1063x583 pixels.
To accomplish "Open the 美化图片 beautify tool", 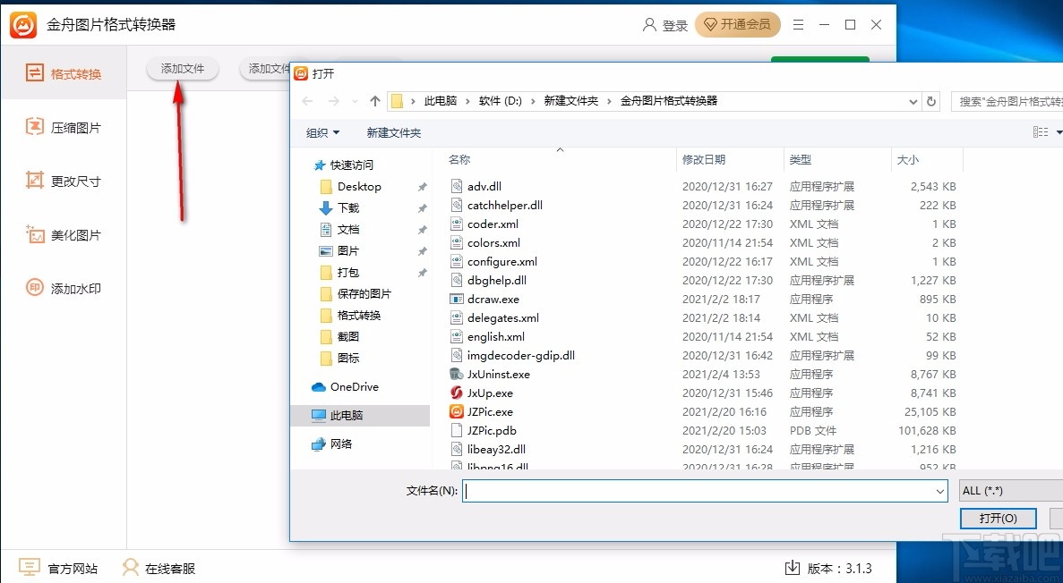I will point(64,234).
